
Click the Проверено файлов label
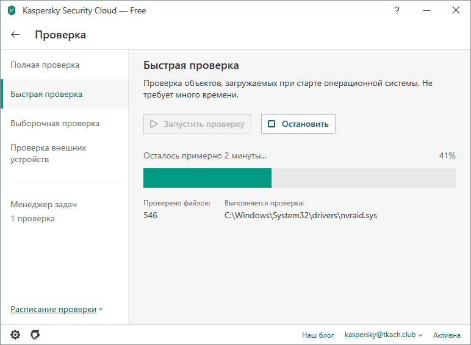177,203
